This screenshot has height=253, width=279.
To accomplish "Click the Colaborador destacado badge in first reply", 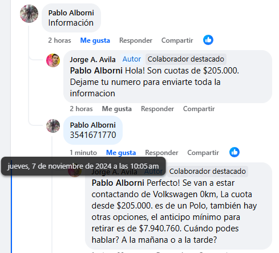I will (186, 59).
